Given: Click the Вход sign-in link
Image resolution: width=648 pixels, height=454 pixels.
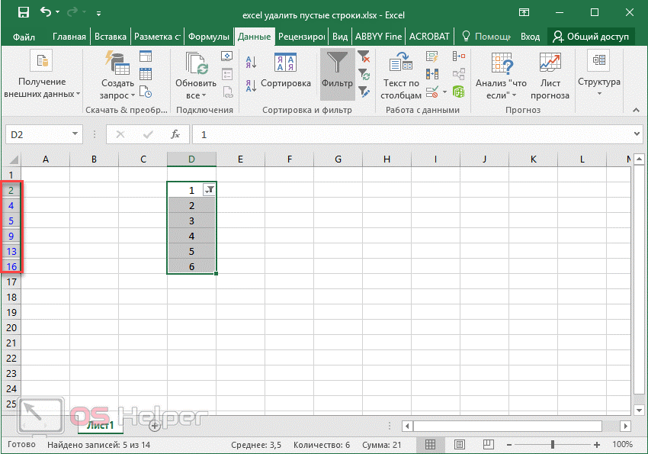Looking at the screenshot, I should (530, 36).
